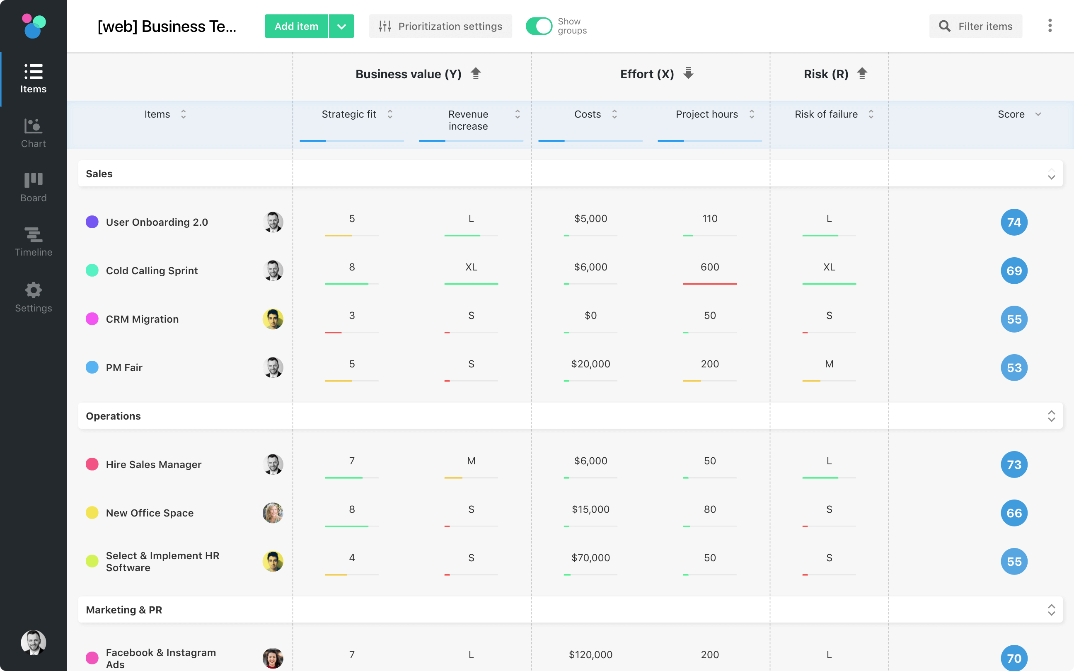Open the Add item dropdown arrow
The image size is (1074, 671).
341,26
